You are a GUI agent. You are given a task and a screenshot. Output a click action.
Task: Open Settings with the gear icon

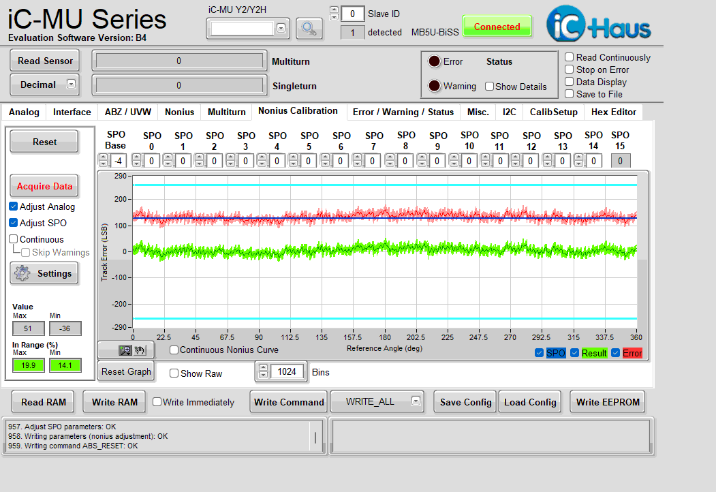pyautogui.click(x=44, y=274)
